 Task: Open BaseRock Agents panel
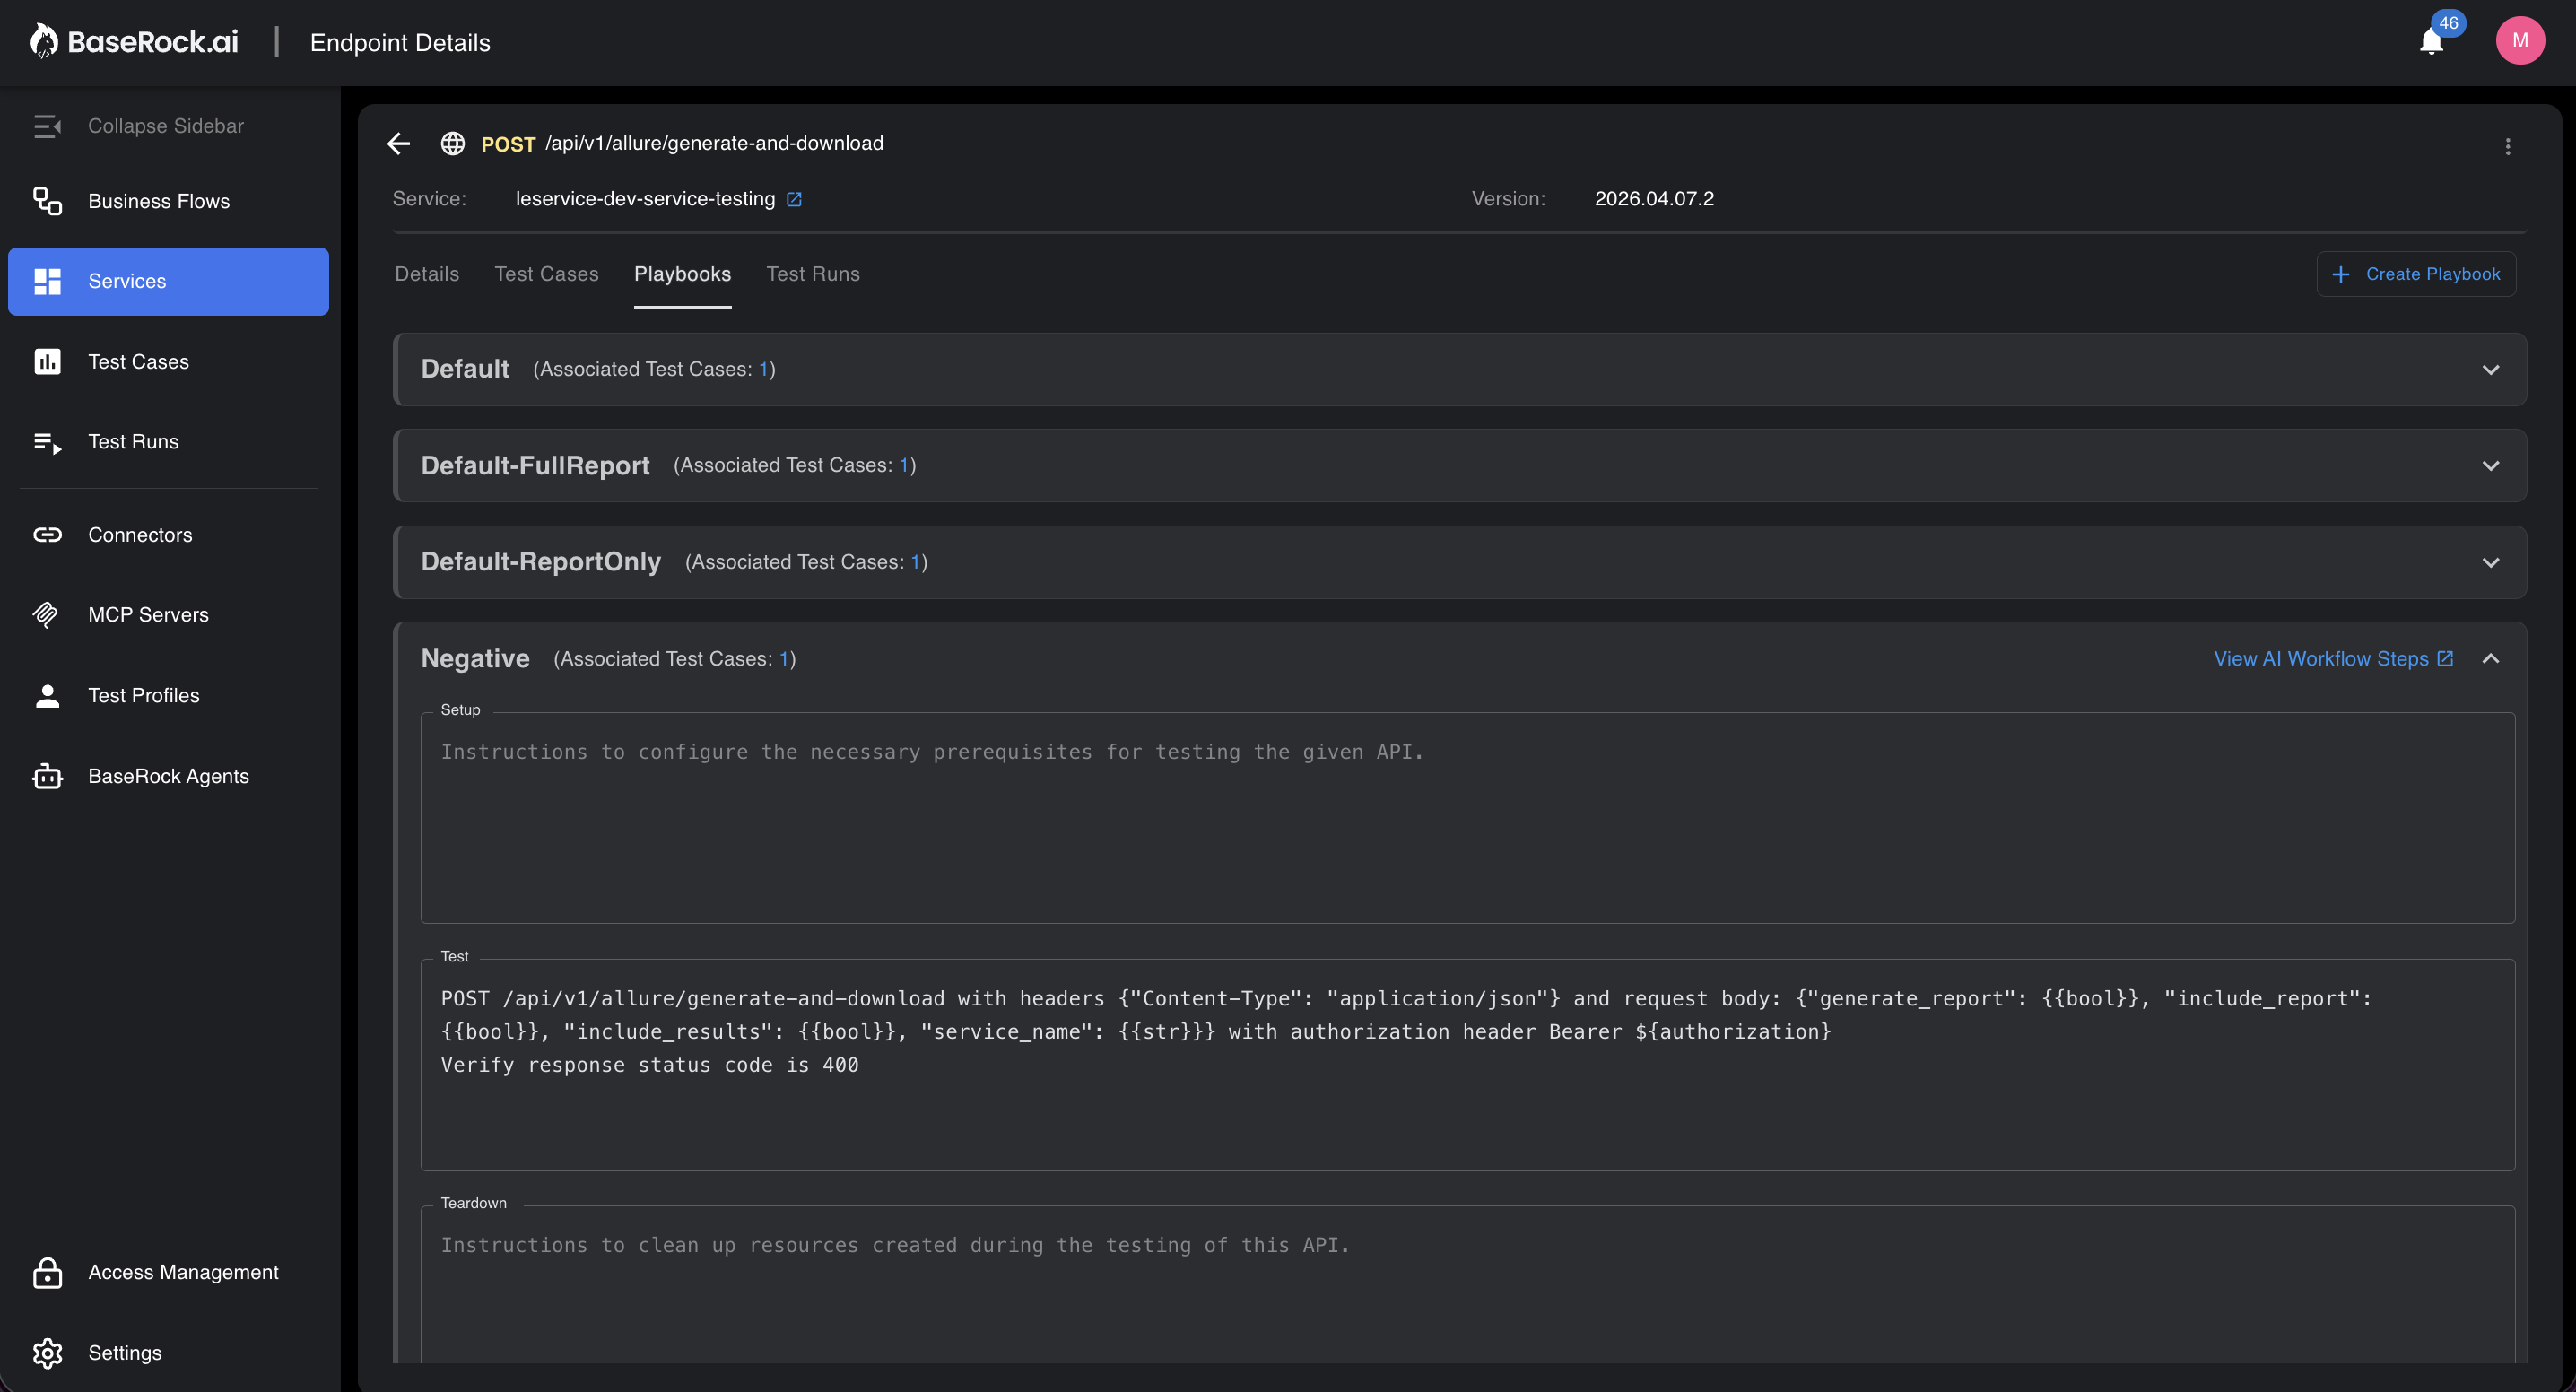[x=168, y=775]
